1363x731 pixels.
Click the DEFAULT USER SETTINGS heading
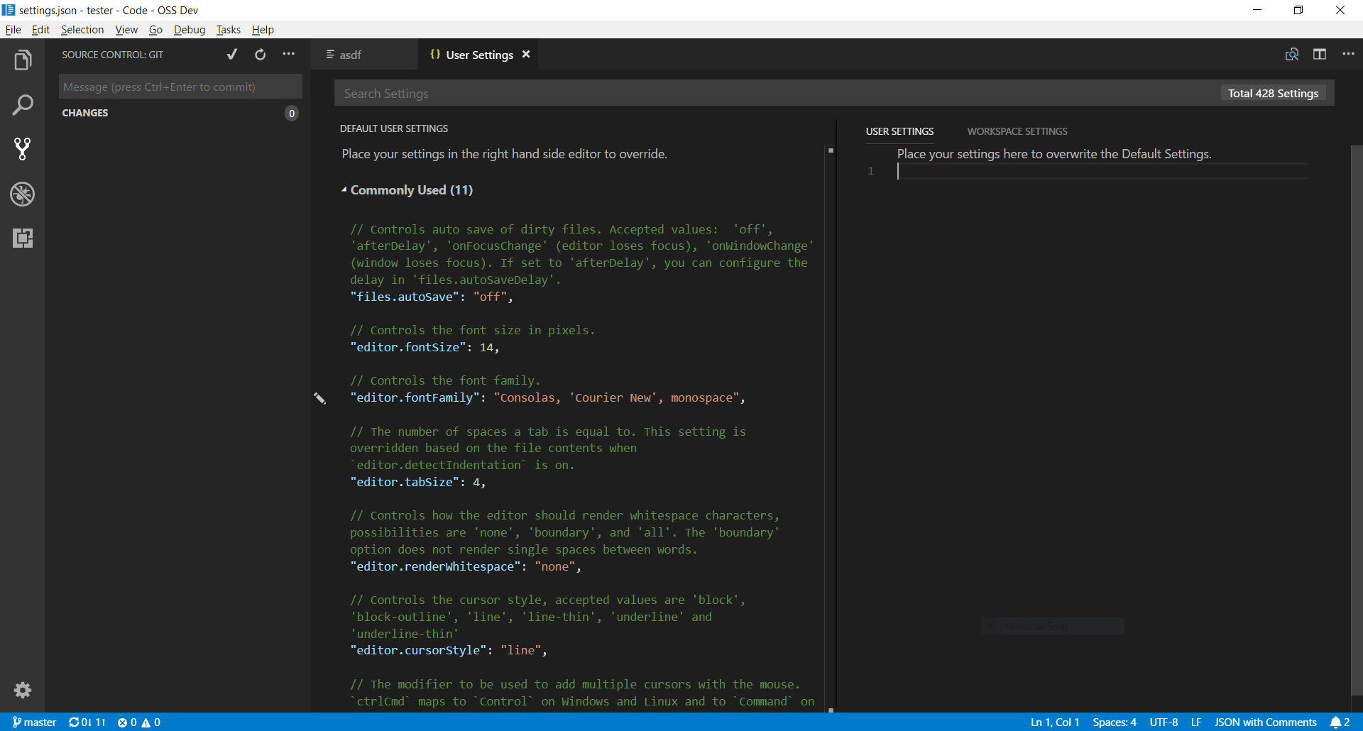coord(394,128)
